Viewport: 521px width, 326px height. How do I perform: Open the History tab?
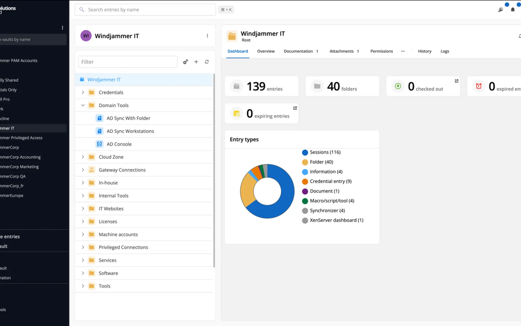pos(425,51)
